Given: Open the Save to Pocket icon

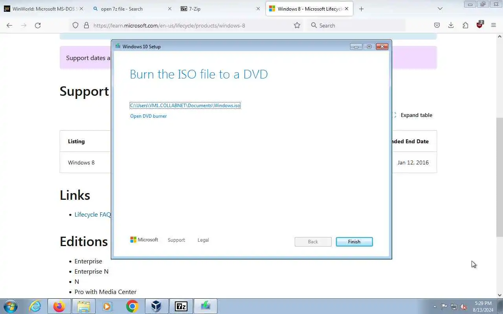Looking at the screenshot, I should [x=437, y=25].
